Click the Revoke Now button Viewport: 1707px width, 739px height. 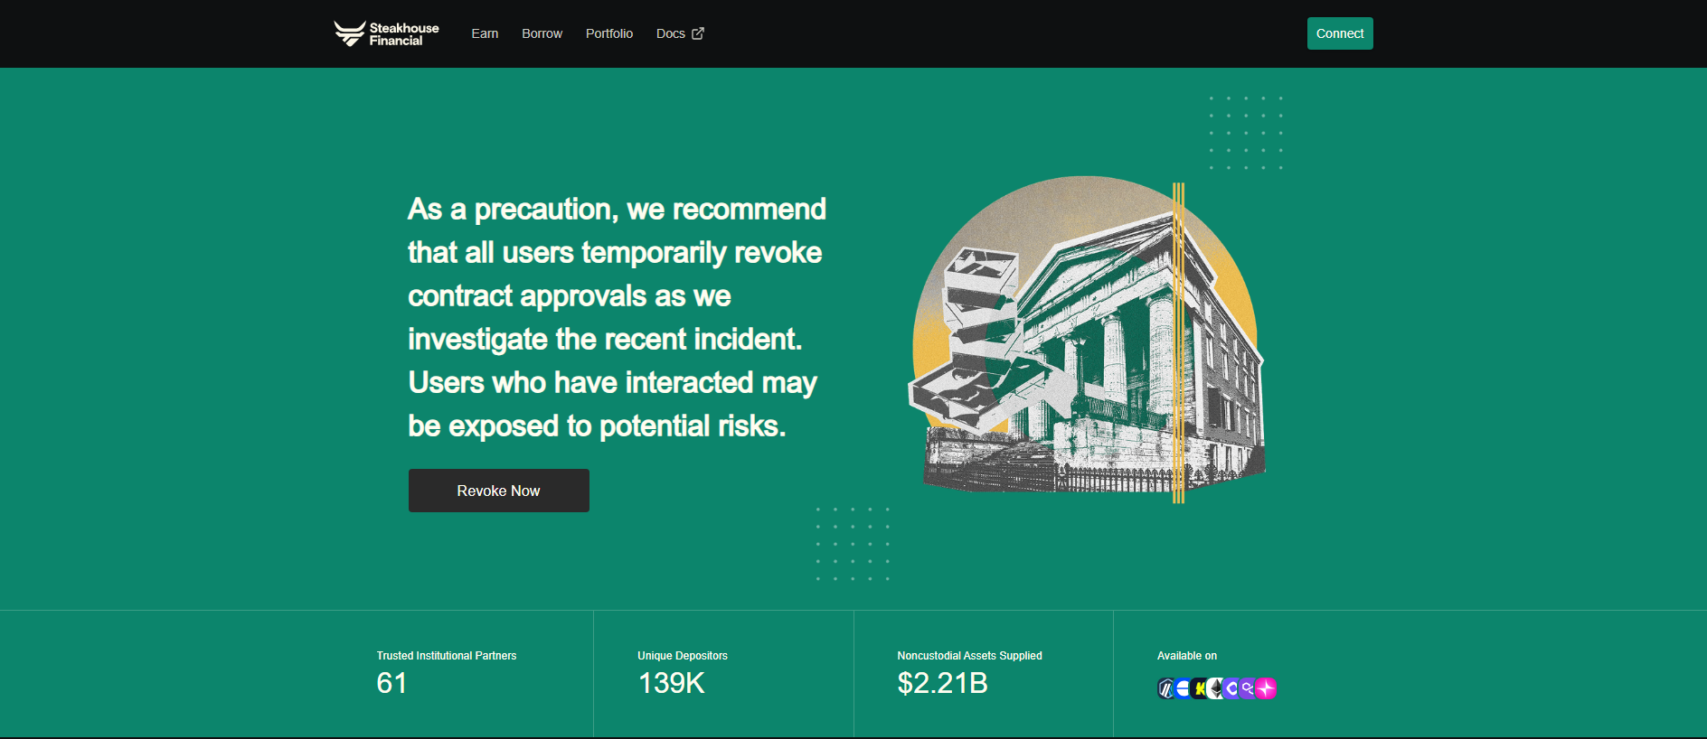coord(499,491)
